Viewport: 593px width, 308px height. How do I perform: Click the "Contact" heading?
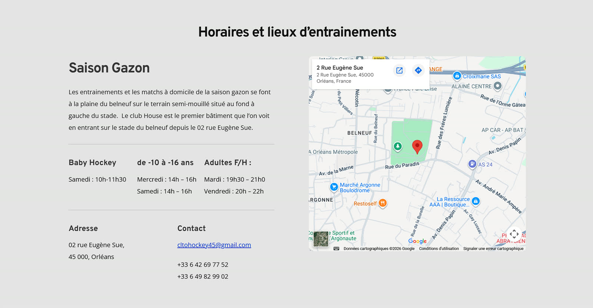click(x=192, y=228)
